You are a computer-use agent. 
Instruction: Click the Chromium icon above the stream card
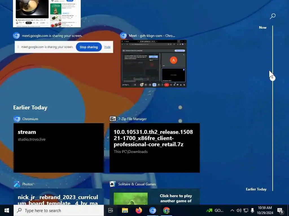(x=17, y=119)
